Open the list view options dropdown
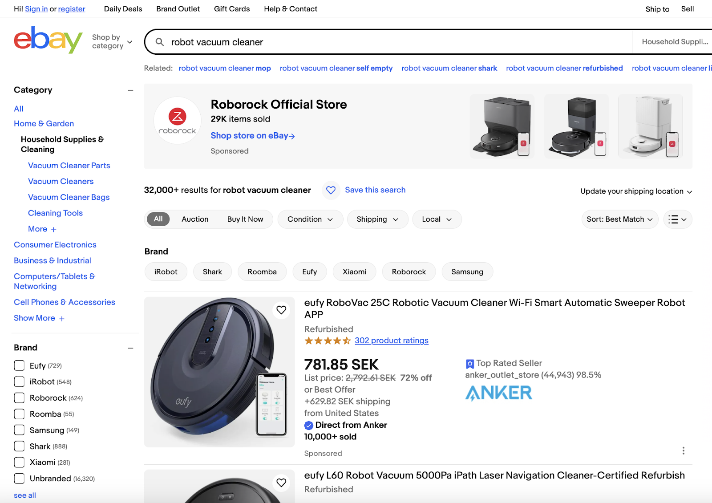Screen dimensions: 712x503 point(678,219)
